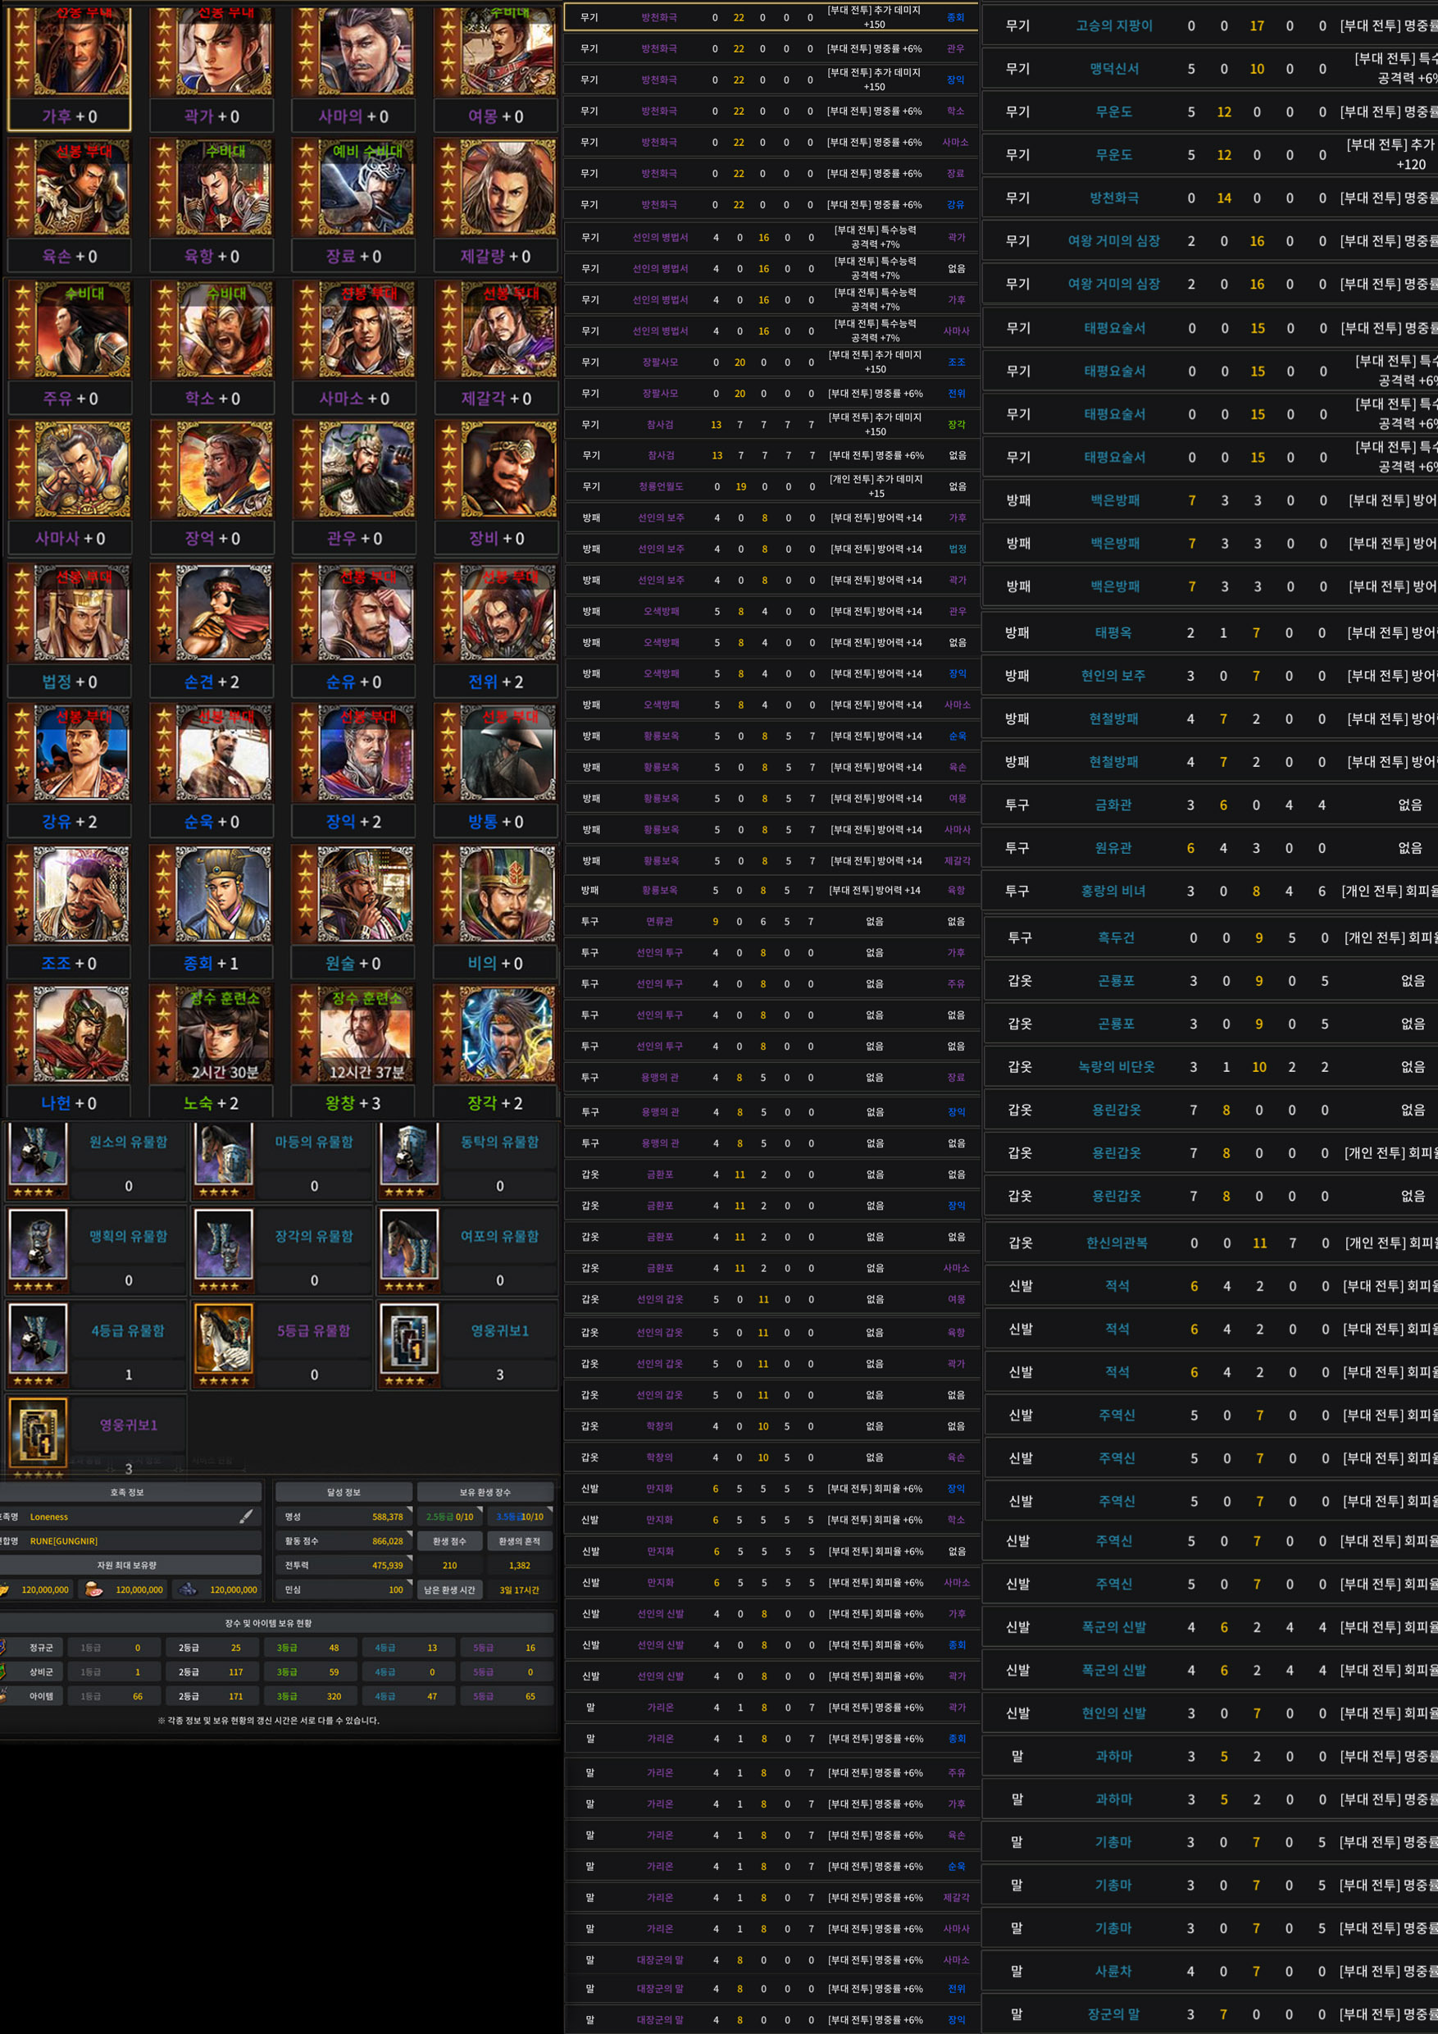Click the 손견 +2 name label
The height and width of the screenshot is (2034, 1438).
click(212, 682)
